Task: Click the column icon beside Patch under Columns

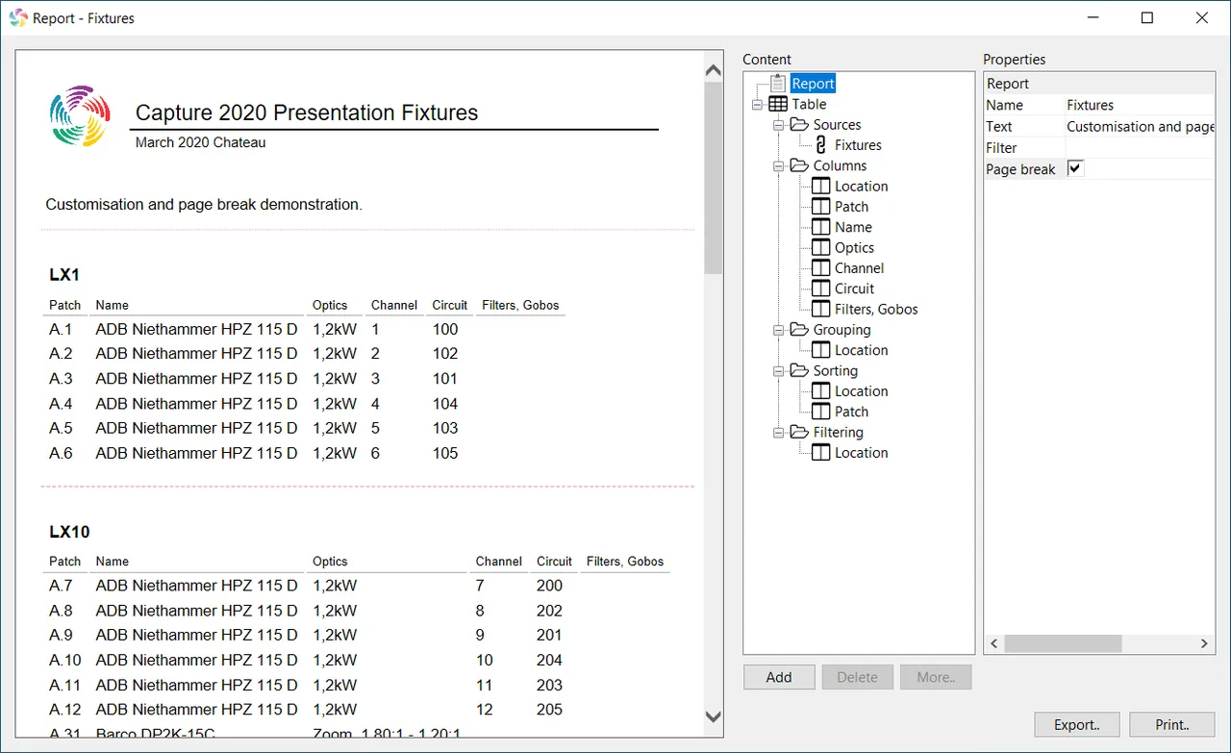Action: [x=820, y=207]
